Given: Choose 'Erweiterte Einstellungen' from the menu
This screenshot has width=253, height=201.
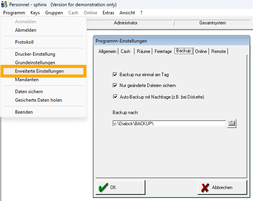Looking at the screenshot, I should tap(39, 71).
